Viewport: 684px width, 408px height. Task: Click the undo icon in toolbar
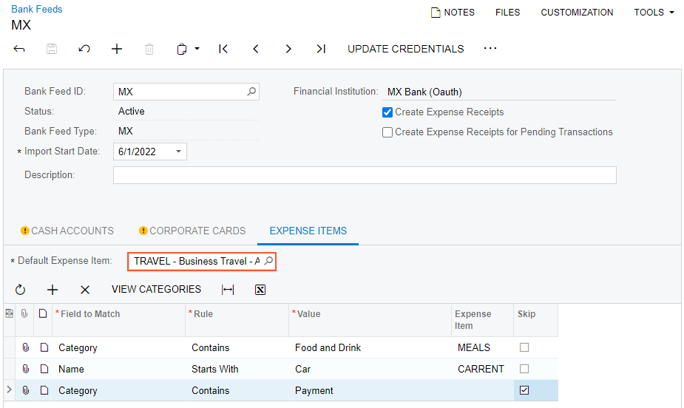tap(84, 49)
